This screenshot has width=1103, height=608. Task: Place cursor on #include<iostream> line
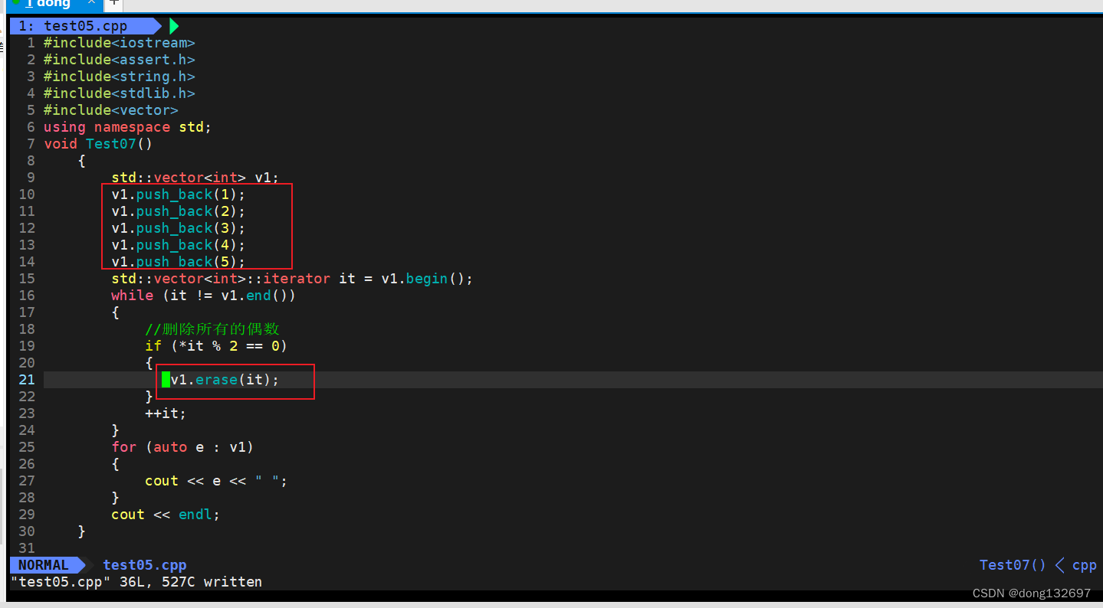click(x=120, y=43)
